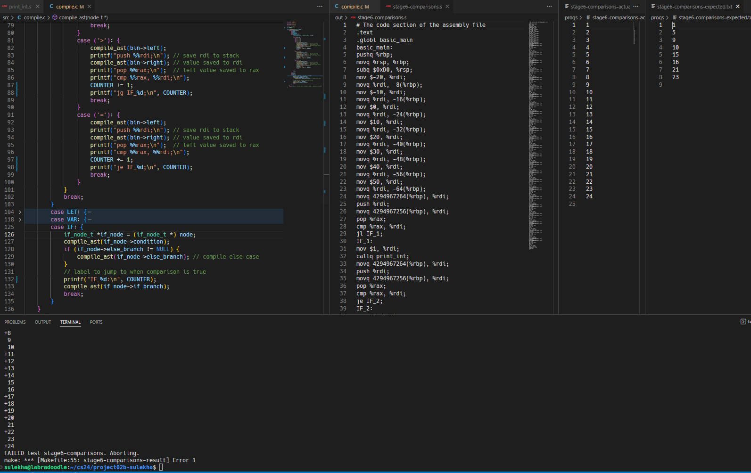751x473 pixels.
Task: Open More Actions menu in left editor group
Action: (320, 7)
